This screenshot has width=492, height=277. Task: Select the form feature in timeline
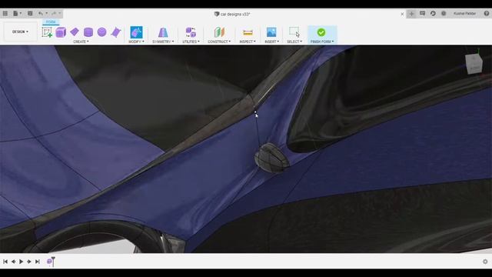49,262
